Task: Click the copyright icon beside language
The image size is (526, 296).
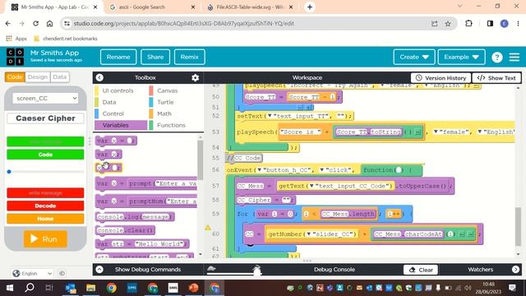Action: click(62, 273)
